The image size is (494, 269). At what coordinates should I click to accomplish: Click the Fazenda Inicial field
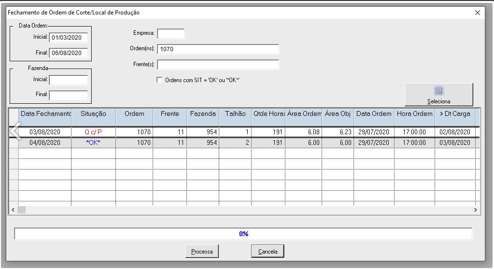[69, 80]
